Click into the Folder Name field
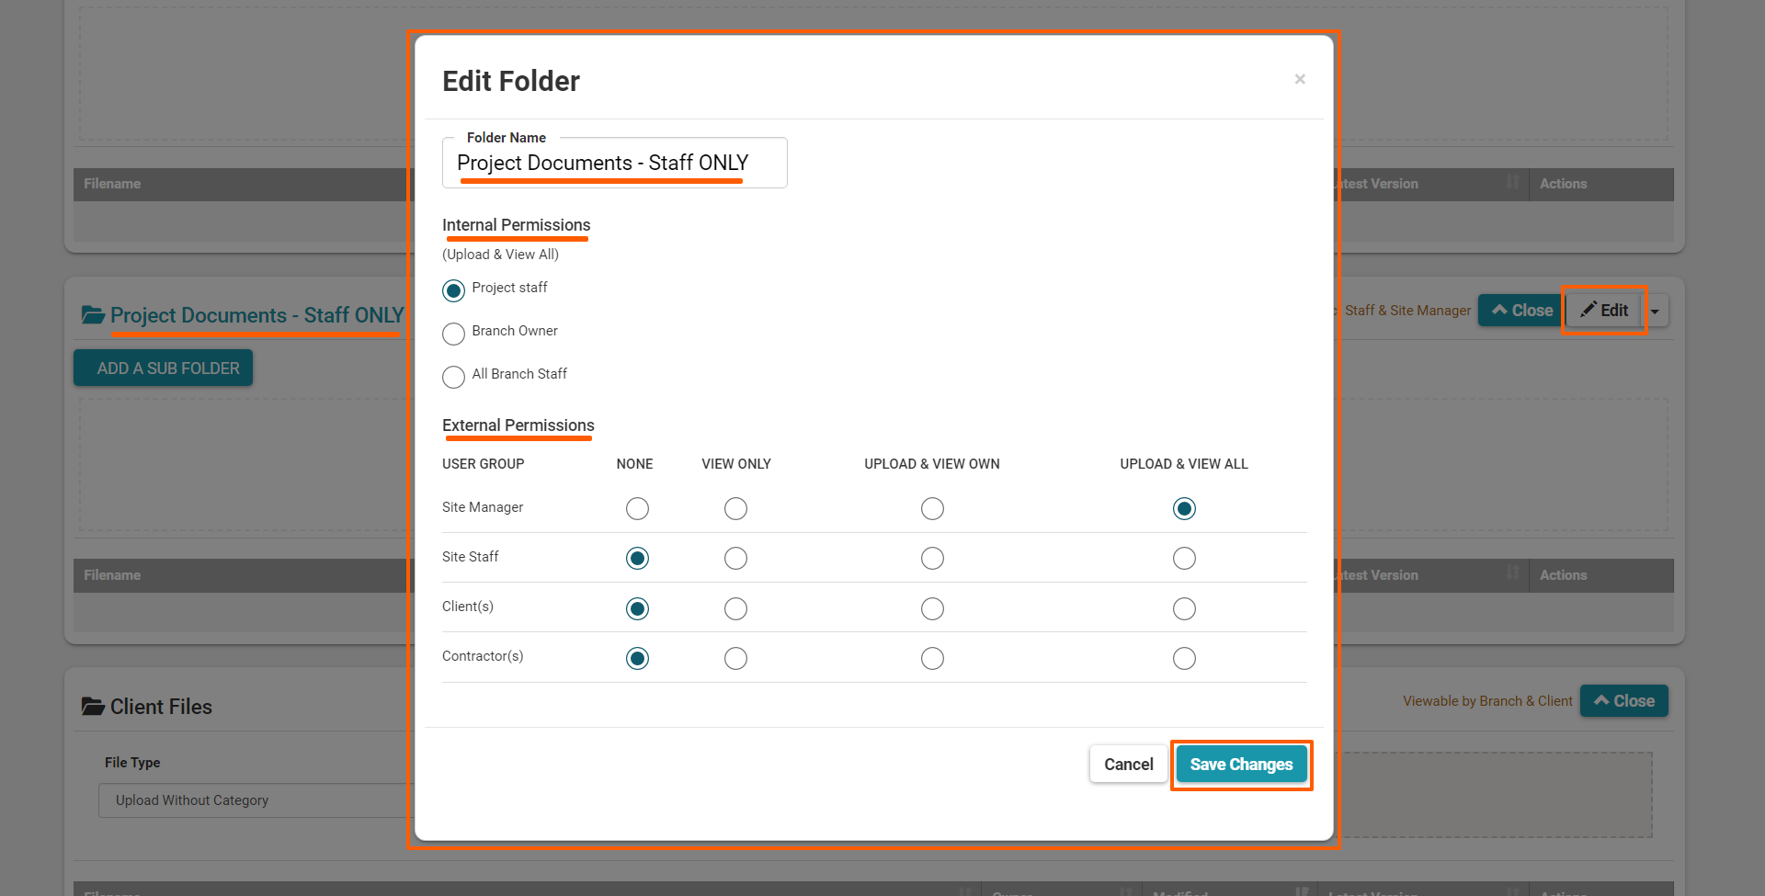 pyautogui.click(x=614, y=164)
